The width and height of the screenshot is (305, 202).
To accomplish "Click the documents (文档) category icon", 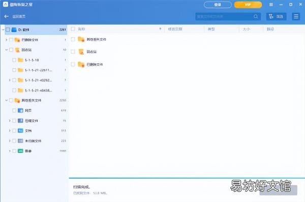I will 20,130.
